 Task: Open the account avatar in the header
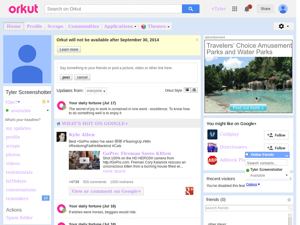click(x=283, y=9)
